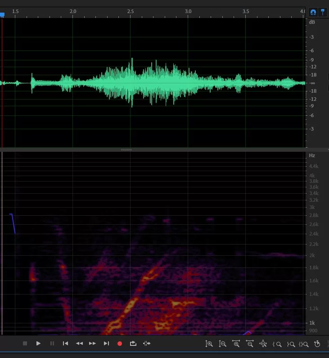This screenshot has width=329, height=358.
Task: Move playhead to next marker
Action: [x=106, y=344]
